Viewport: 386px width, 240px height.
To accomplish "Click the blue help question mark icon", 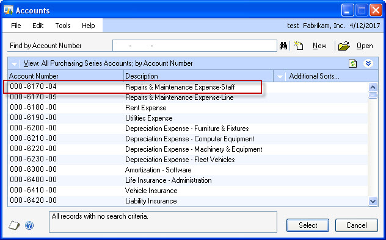I will tap(29, 225).
